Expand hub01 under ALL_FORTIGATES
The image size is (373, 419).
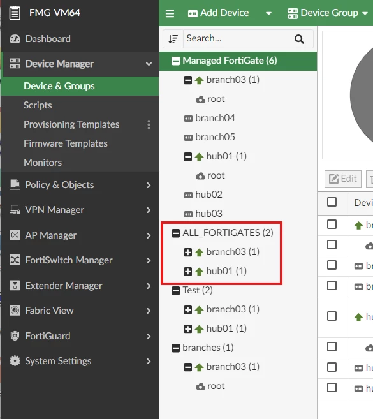pyautogui.click(x=187, y=272)
